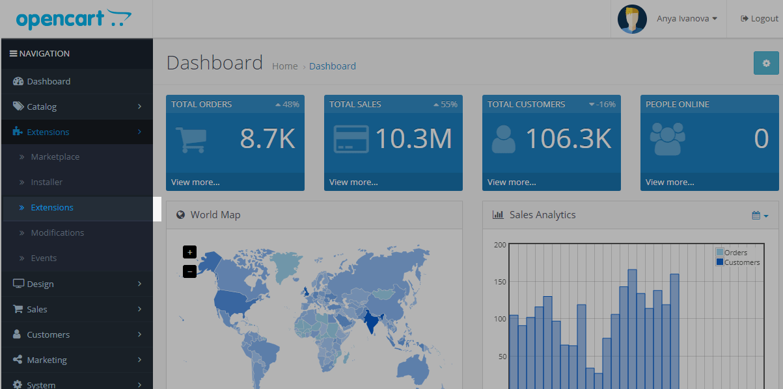Click the map zoom in plus button
Screen dimensions: 783x389
(x=189, y=252)
